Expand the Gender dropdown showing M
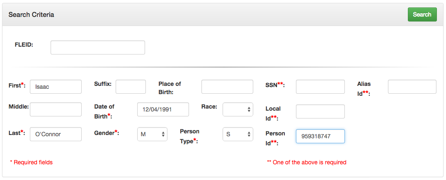Viewport: 446px width, 180px height. 152,134
